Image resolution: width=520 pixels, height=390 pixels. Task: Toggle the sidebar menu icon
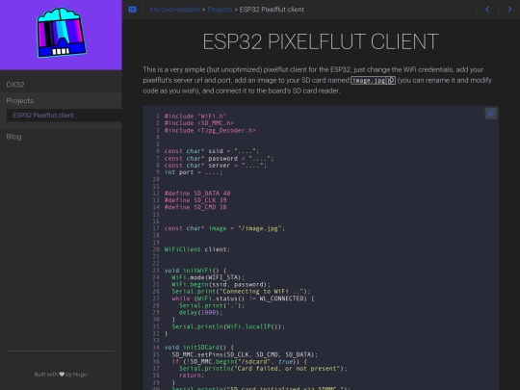132,10
